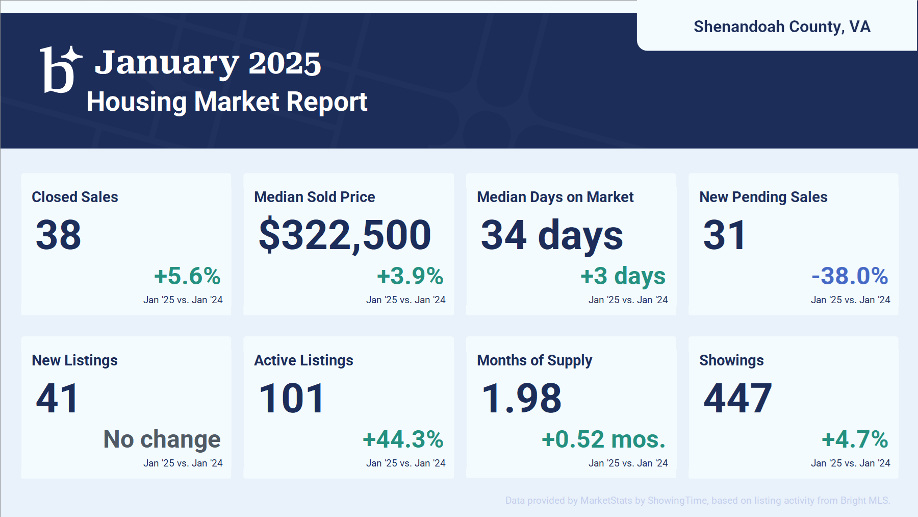This screenshot has height=517, width=918.
Task: Click the +44.3% active listings change
Action: tap(403, 439)
